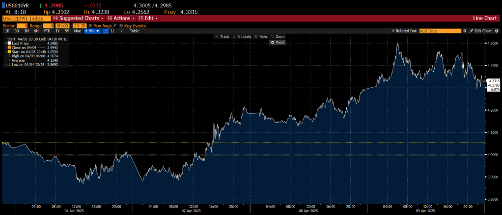Click the Track crosshair tool
The height and width of the screenshot is (215, 502).
pyautogui.click(x=223, y=37)
